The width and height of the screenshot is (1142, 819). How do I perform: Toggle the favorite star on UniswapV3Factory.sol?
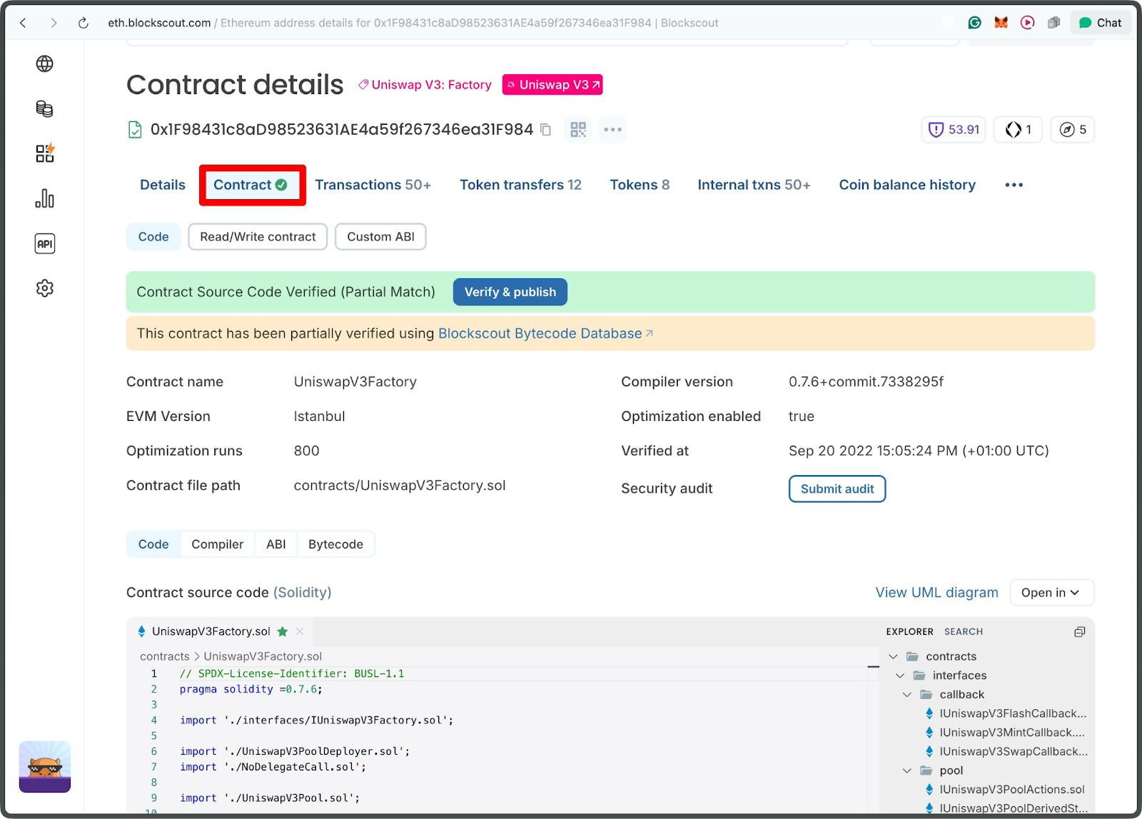tap(283, 631)
